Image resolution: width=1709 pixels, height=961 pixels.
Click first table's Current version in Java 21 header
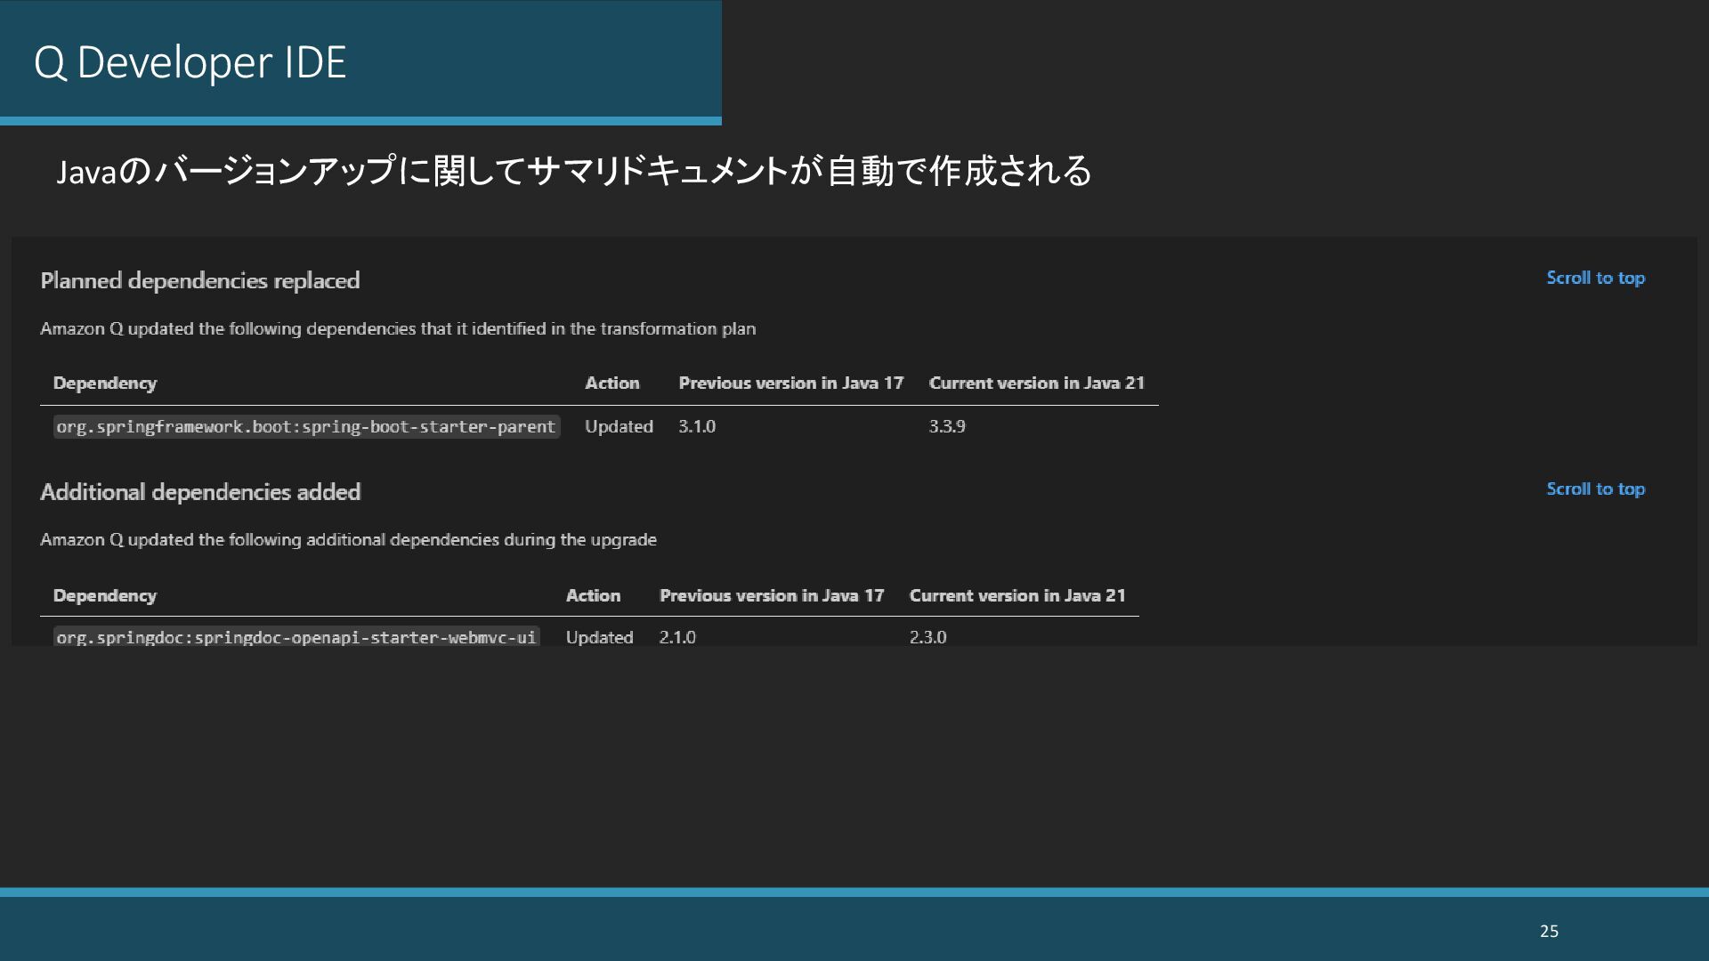tap(1036, 383)
